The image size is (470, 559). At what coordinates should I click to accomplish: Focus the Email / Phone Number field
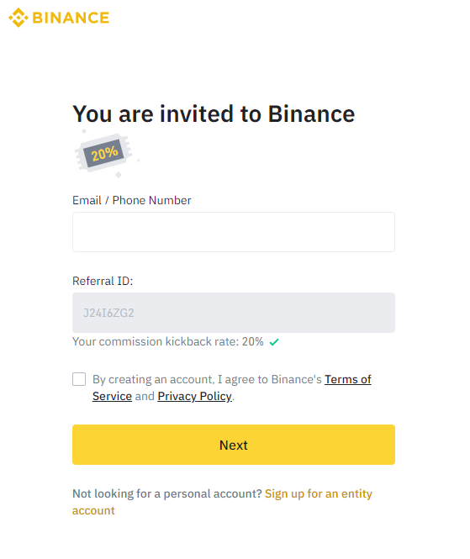234,232
